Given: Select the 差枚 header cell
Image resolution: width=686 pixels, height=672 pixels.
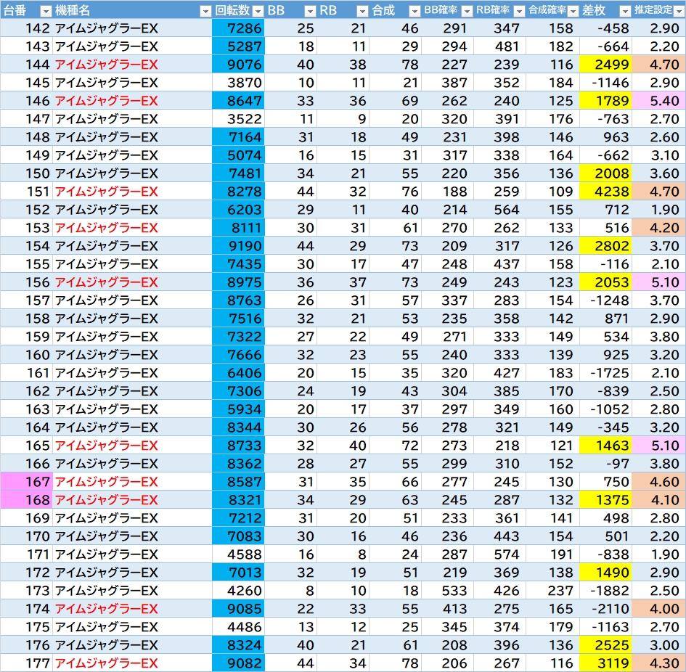Looking at the screenshot, I should [605, 10].
